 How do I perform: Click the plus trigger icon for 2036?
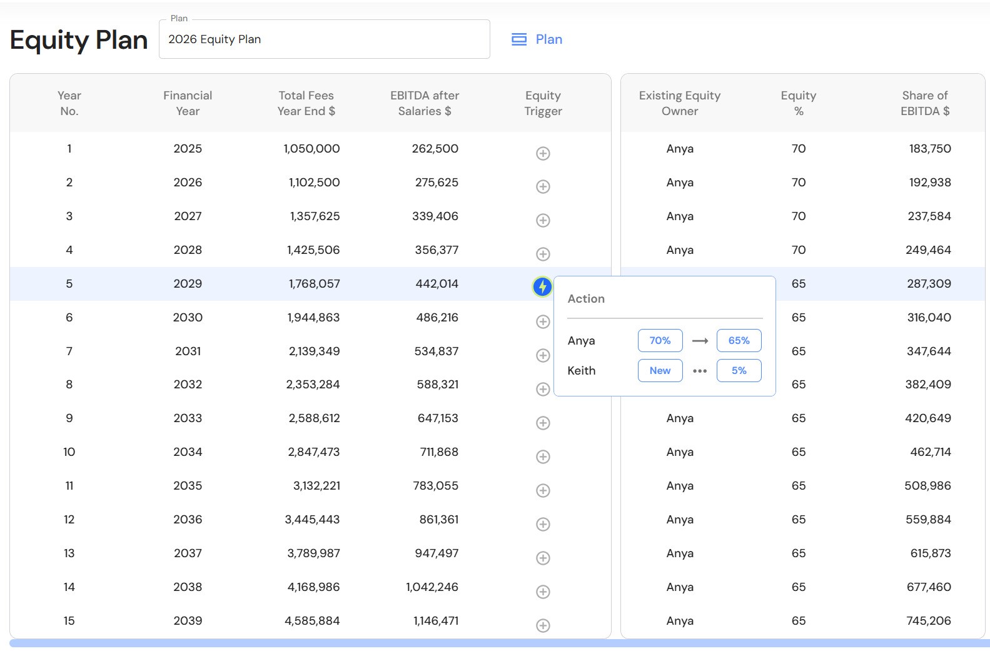543,525
